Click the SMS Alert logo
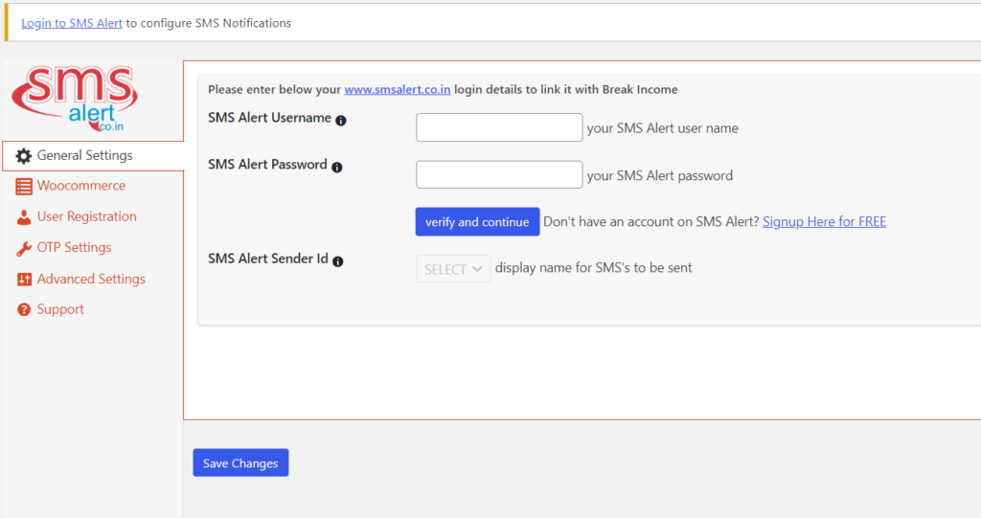 (x=75, y=99)
